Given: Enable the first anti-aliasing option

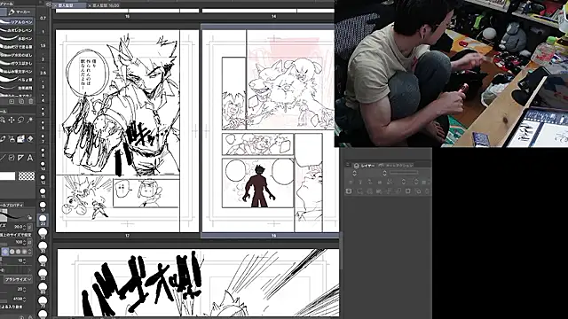Looking at the screenshot, I should tap(5, 252).
